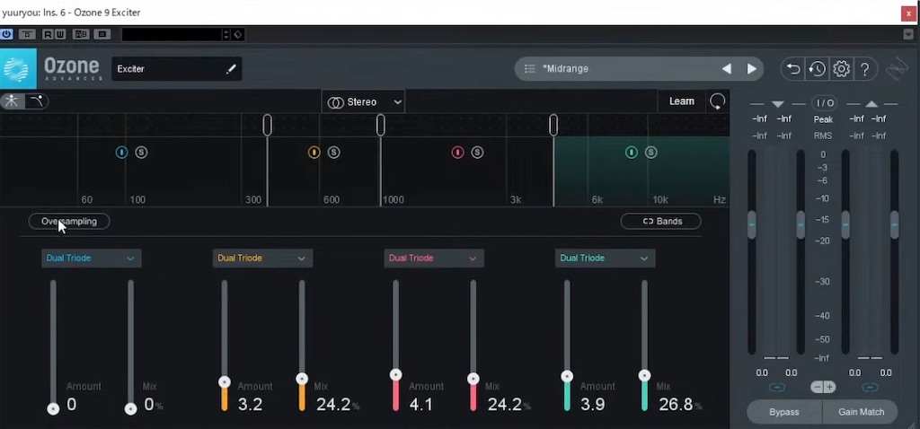Click green band Mix slider handle at 26.8%

click(645, 376)
